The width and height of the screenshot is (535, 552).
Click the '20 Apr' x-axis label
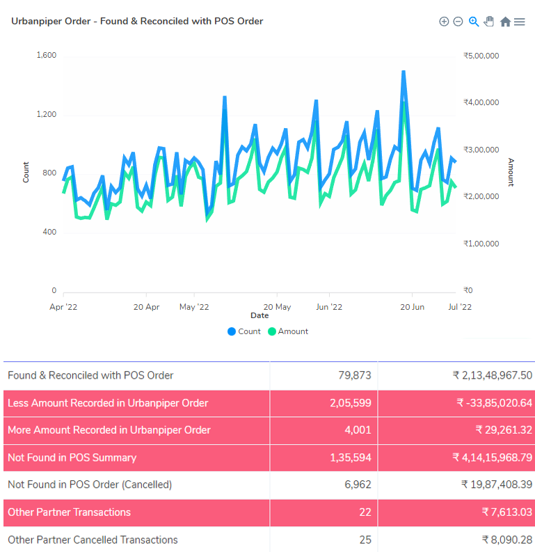(x=146, y=307)
